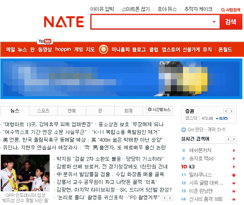Open 게임 in navigation bar
Image resolution: width=244 pixels, height=205 pixels.
78,50
